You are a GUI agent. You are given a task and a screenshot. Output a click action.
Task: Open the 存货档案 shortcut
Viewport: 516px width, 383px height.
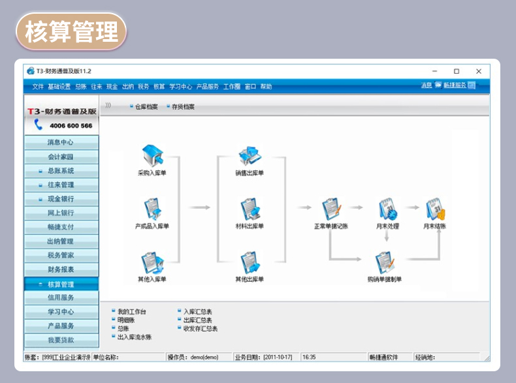click(183, 107)
